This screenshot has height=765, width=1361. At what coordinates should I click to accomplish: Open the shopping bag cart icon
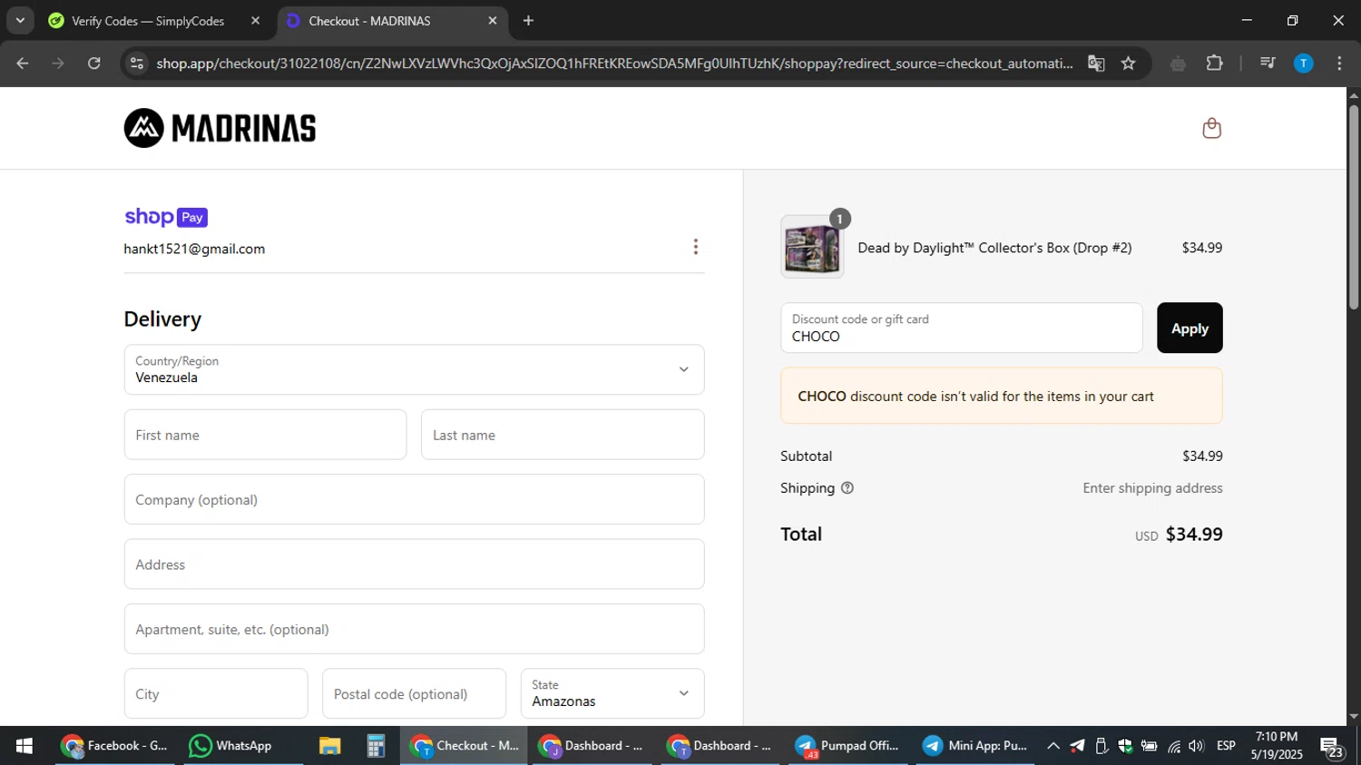[1211, 128]
